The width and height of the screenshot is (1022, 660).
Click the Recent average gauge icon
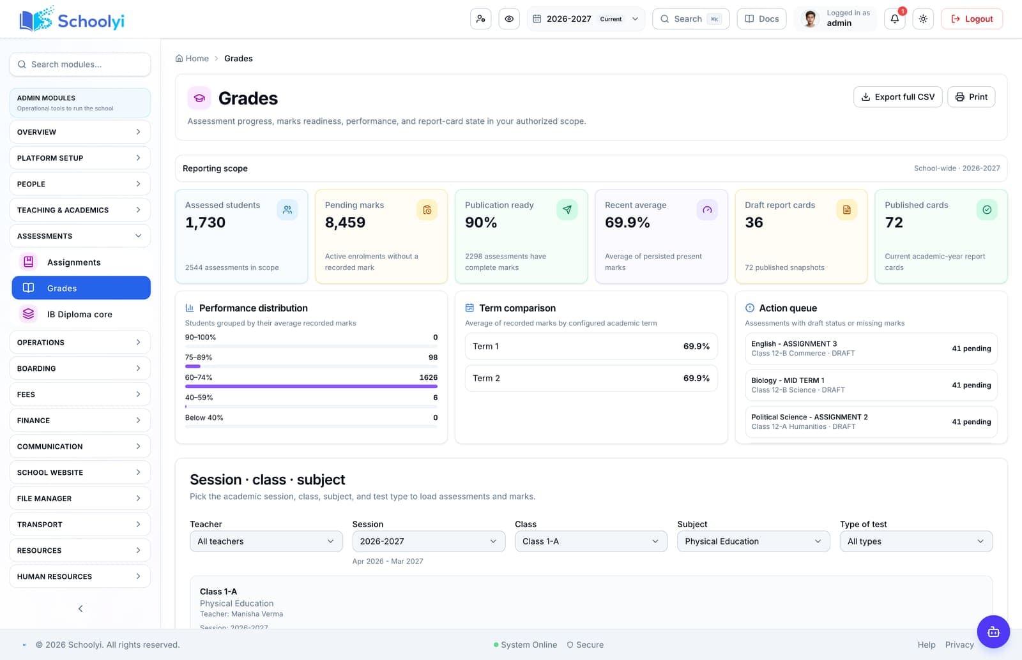point(707,210)
